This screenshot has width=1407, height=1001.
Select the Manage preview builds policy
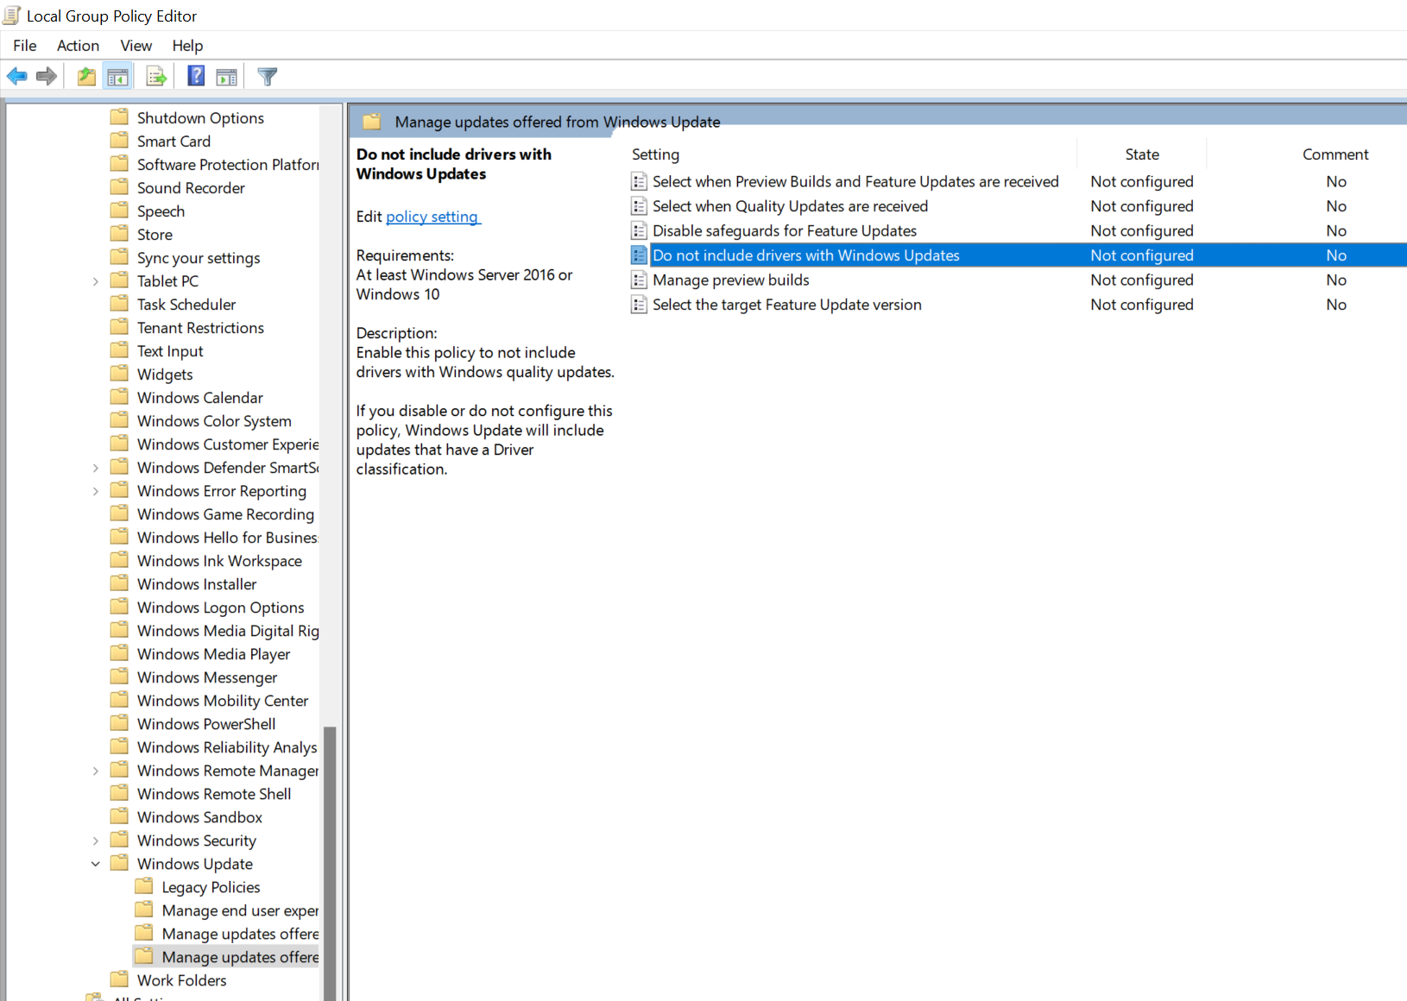(730, 280)
